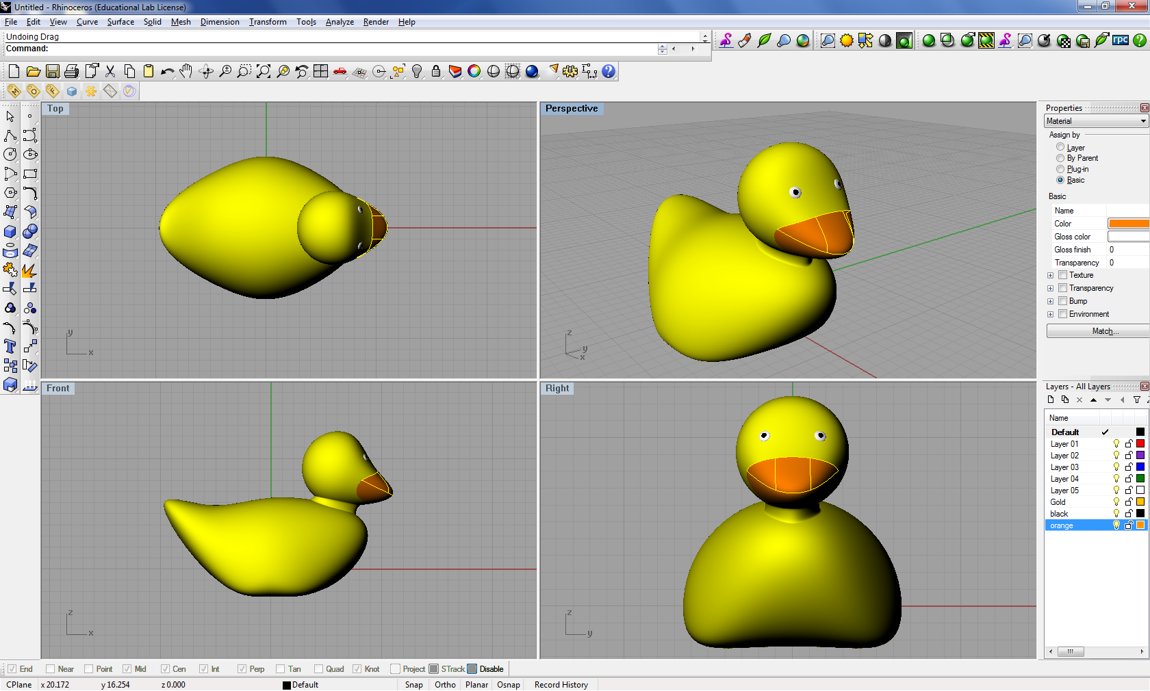Open the Material properties dropdown
This screenshot has width=1150, height=691.
(x=1096, y=121)
